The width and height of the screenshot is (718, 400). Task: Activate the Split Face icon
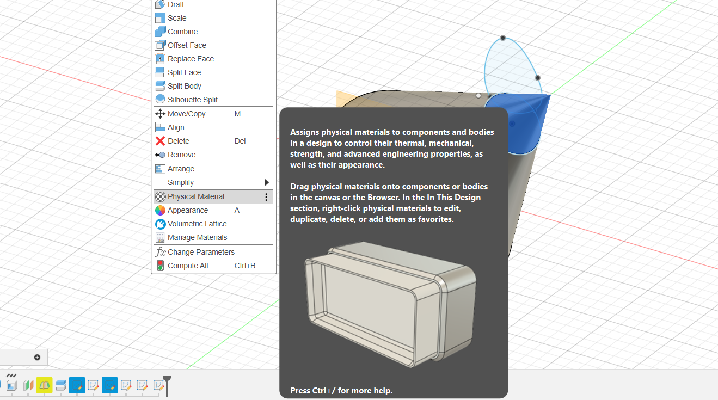pos(160,72)
